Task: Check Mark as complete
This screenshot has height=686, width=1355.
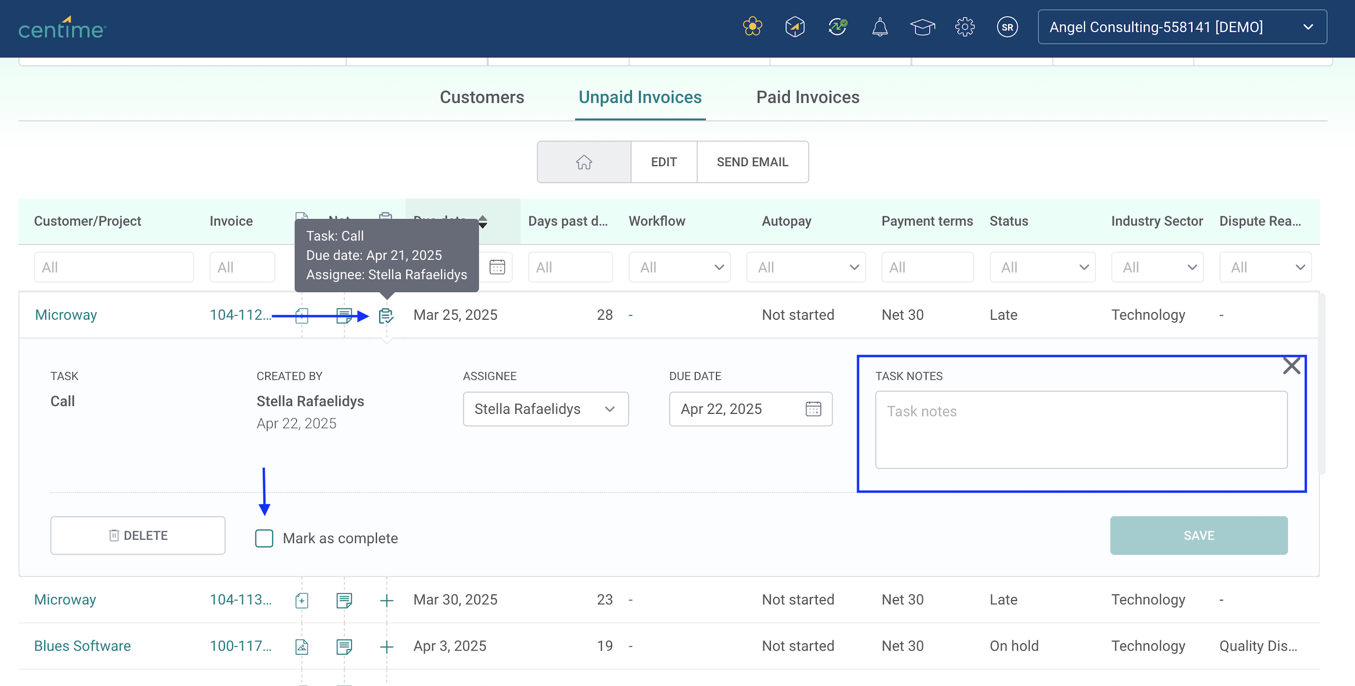Action: point(264,538)
